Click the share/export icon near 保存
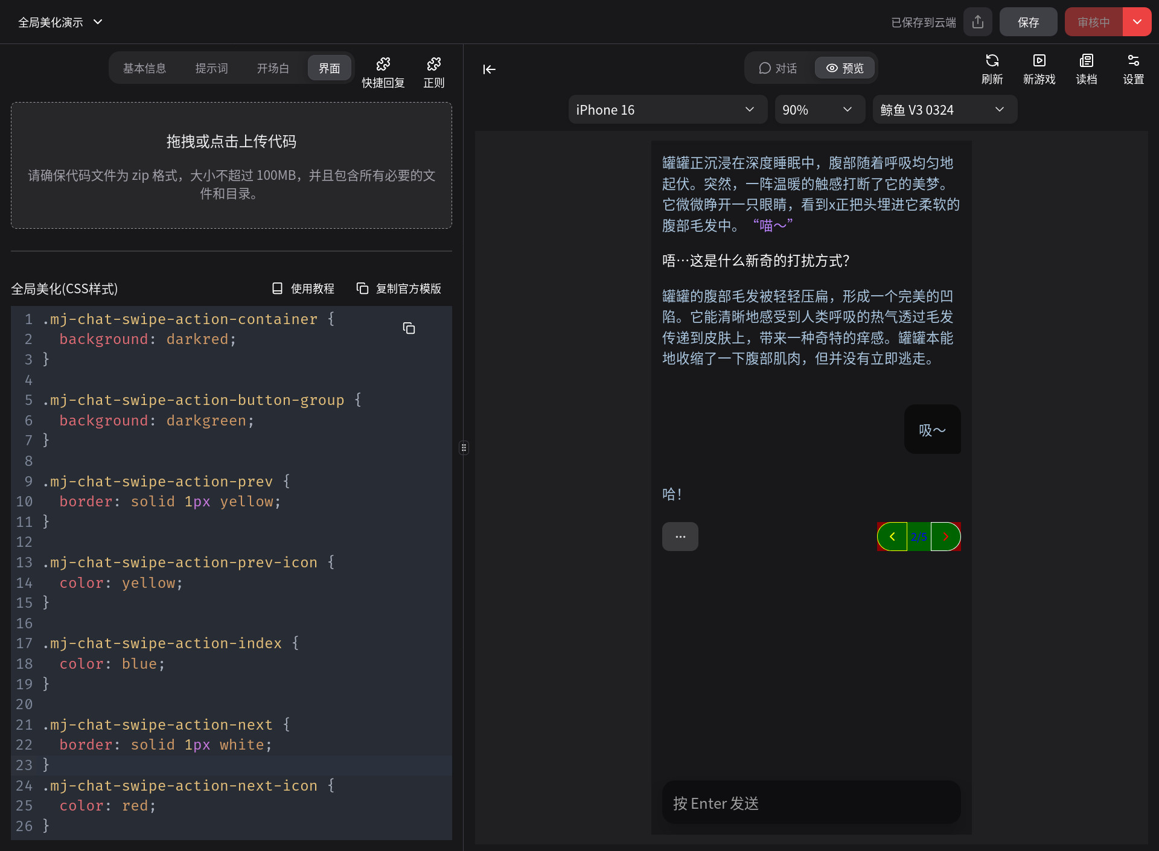This screenshot has width=1159, height=851. 978,22
